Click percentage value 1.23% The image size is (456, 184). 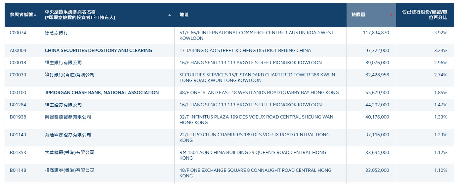point(441,135)
